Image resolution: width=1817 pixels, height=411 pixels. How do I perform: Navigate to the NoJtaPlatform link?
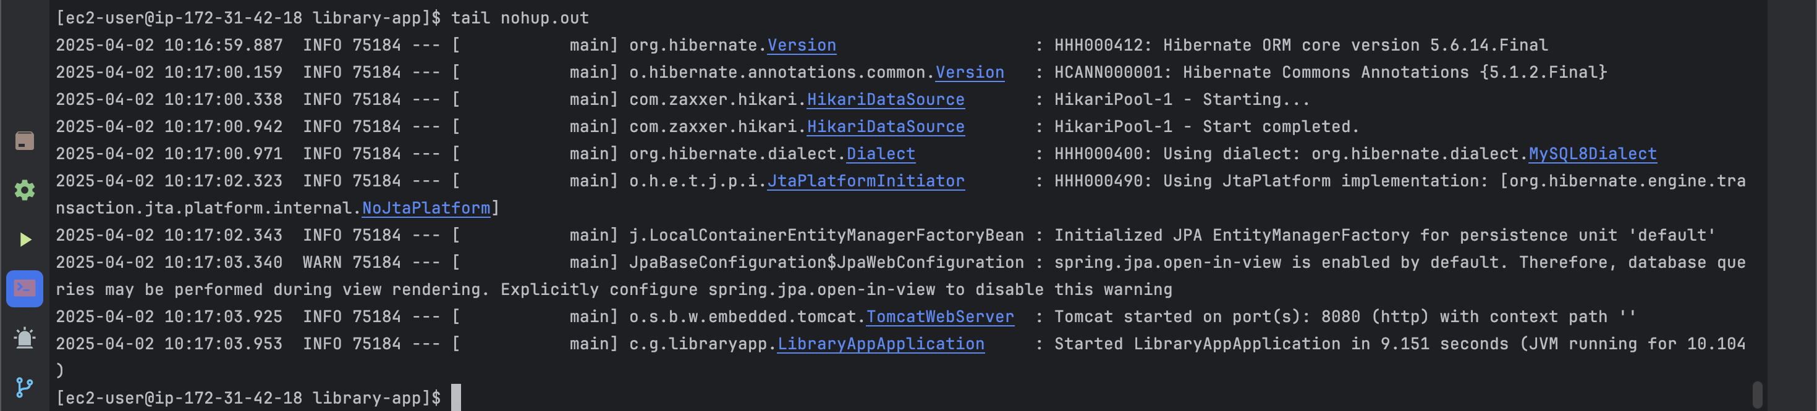pyautogui.click(x=426, y=209)
